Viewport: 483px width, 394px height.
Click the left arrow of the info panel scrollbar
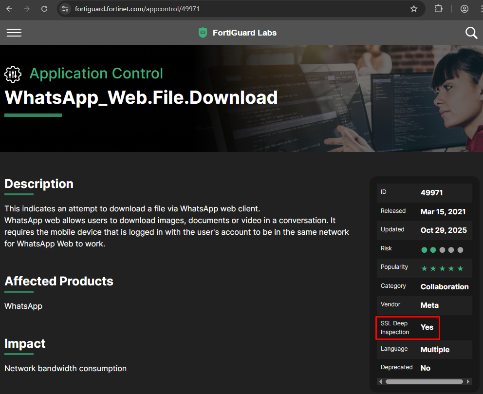click(380, 382)
